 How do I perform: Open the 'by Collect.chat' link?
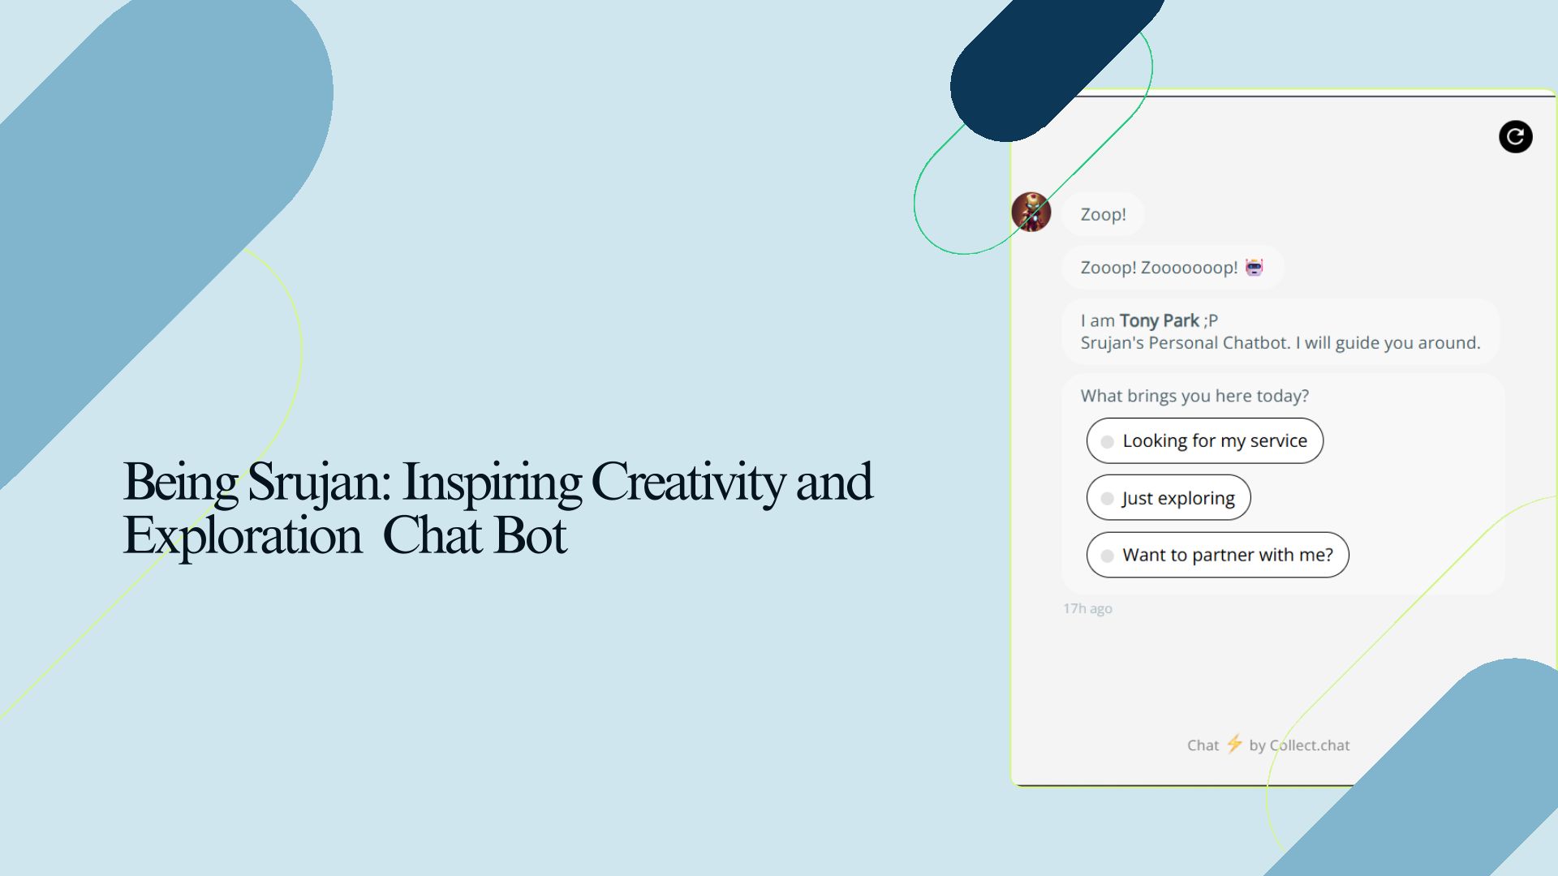(x=1299, y=745)
